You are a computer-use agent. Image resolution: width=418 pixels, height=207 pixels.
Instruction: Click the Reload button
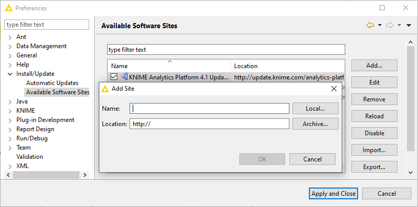click(374, 116)
